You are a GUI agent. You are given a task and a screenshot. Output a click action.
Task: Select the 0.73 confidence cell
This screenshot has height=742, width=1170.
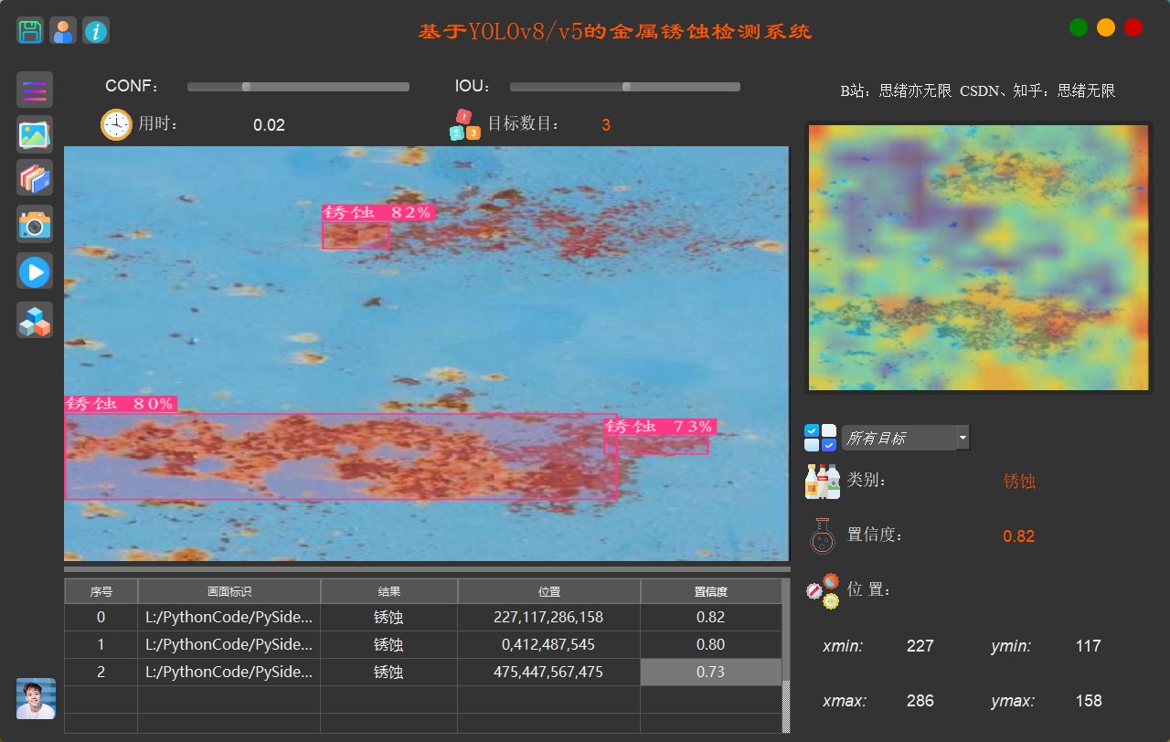[710, 672]
